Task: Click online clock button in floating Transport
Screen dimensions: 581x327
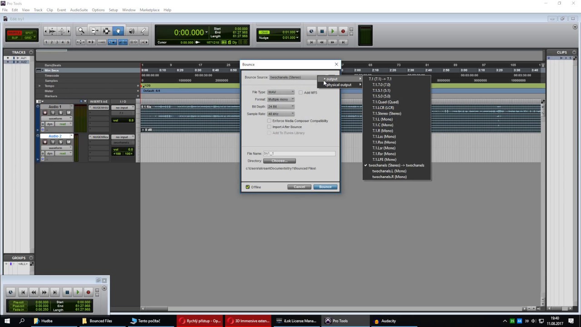Action: (x=11, y=292)
